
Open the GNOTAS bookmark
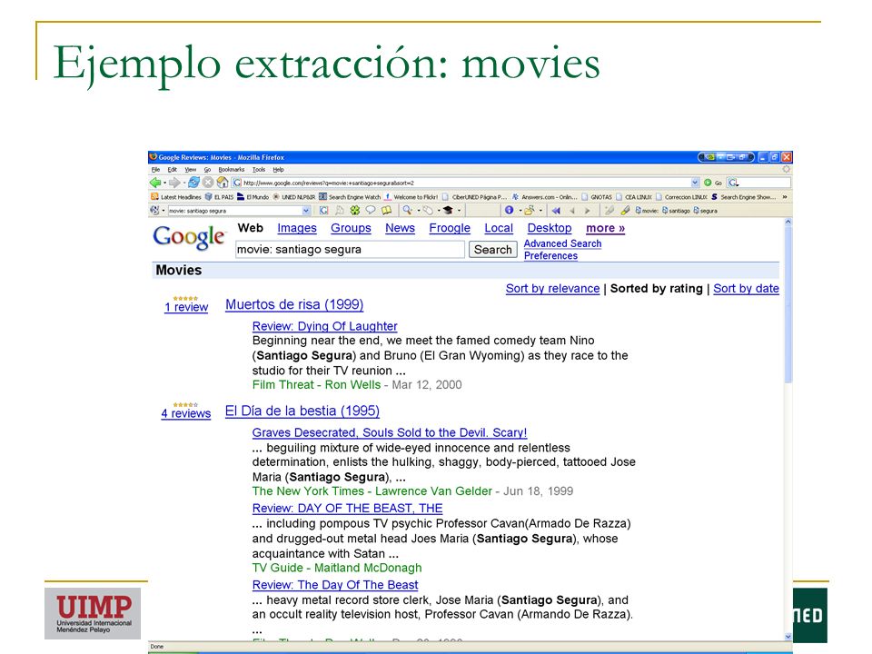tap(597, 197)
